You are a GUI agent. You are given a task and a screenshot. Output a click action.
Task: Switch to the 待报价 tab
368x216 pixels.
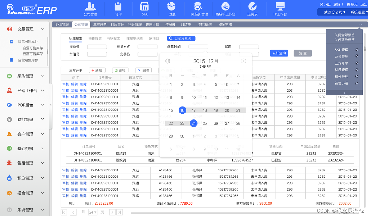point(170,25)
